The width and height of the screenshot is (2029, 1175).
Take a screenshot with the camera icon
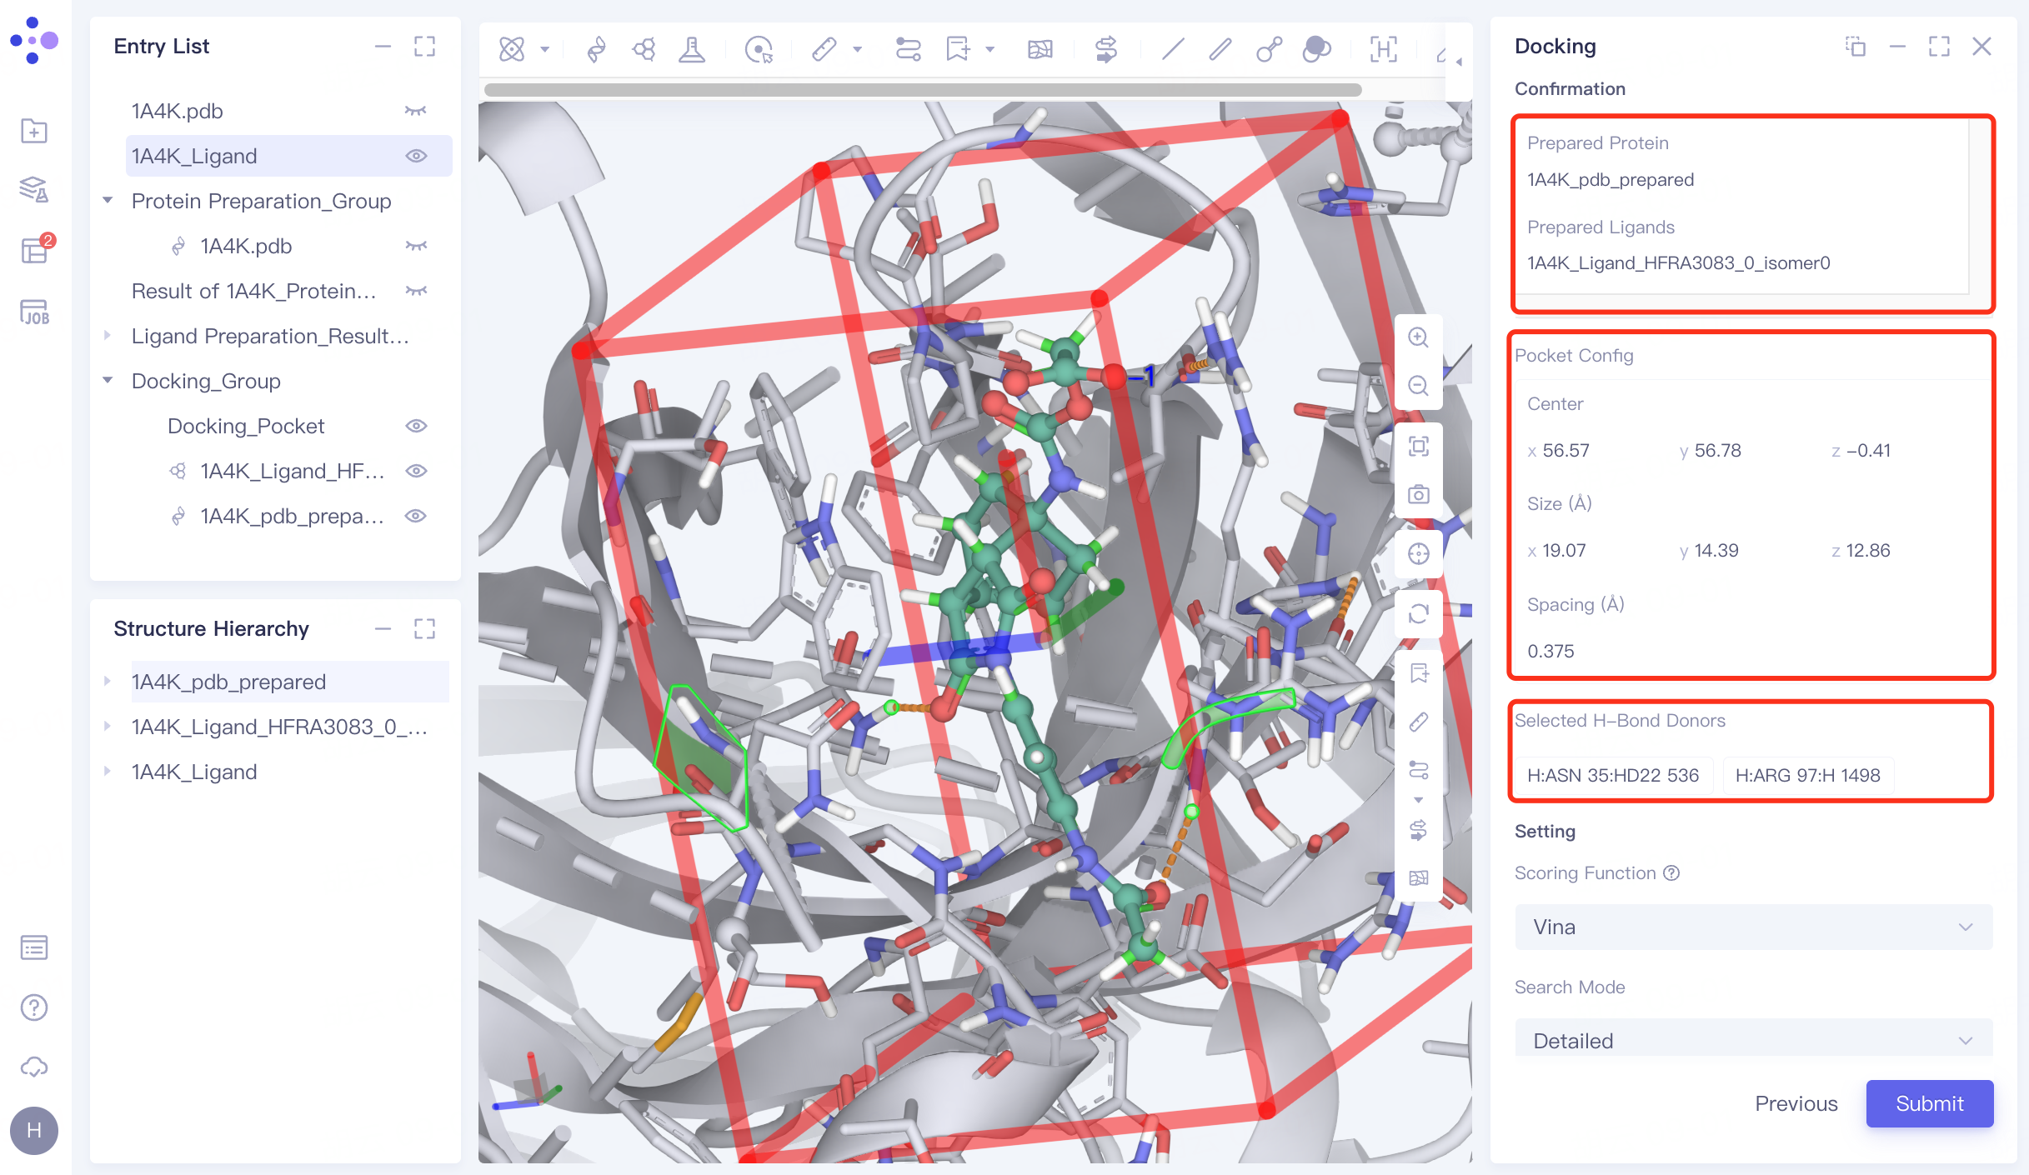coord(1418,493)
